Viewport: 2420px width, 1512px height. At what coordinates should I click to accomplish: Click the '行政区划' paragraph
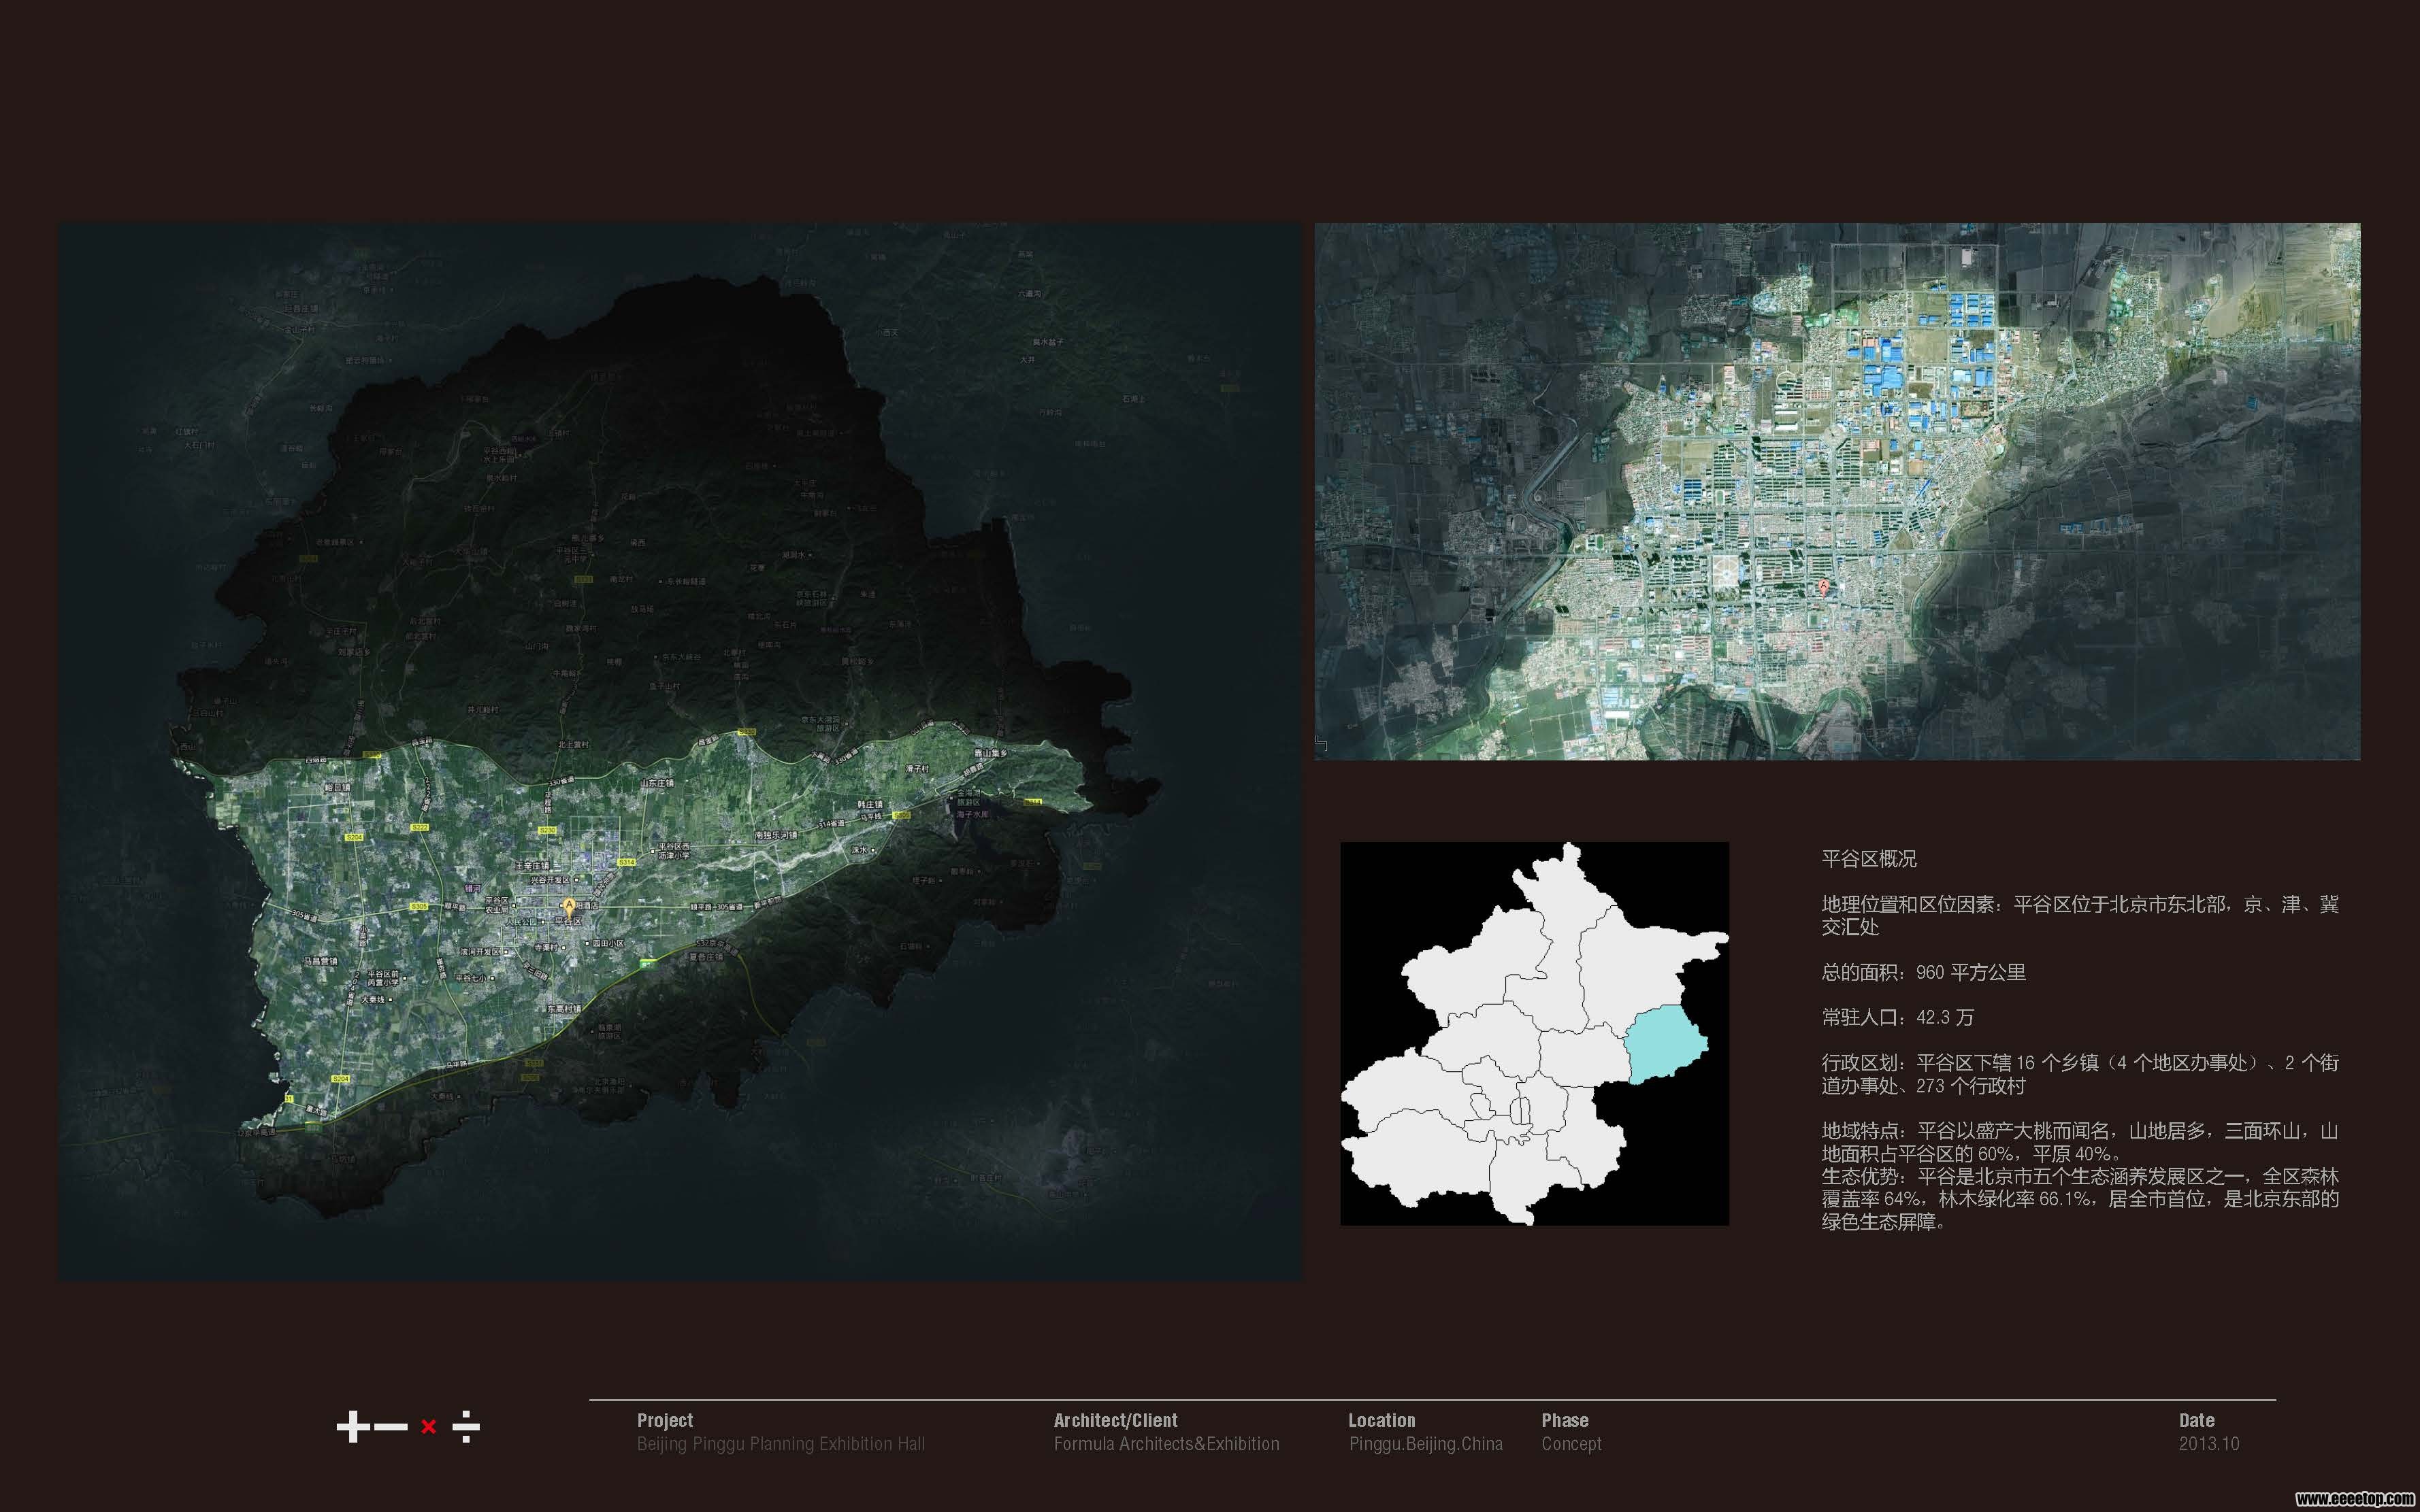tap(2080, 1074)
